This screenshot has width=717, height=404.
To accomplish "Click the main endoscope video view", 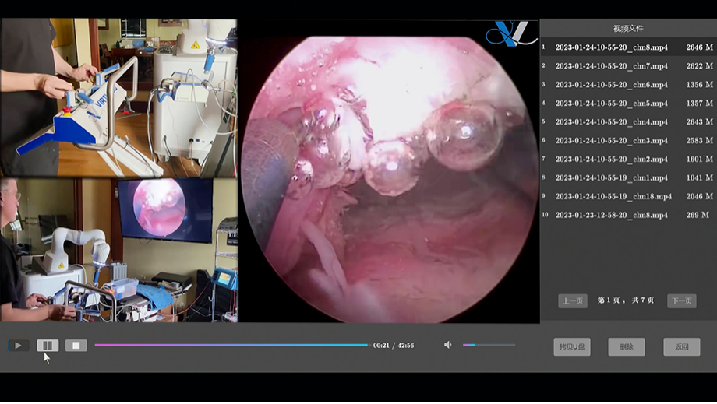I will [x=388, y=171].
